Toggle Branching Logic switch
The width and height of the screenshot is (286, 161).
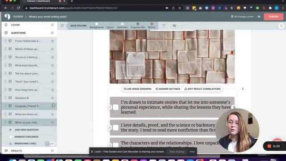50,144
